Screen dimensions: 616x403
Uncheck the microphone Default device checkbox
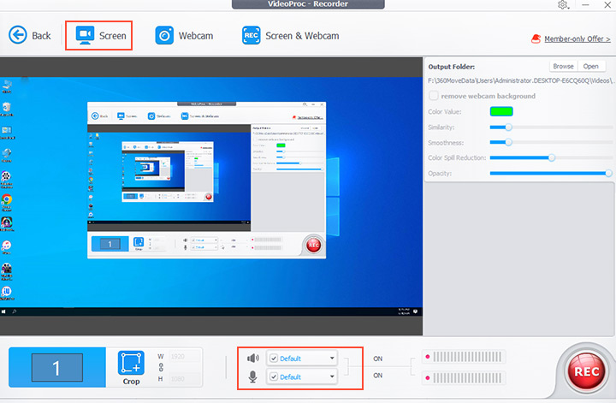click(274, 376)
